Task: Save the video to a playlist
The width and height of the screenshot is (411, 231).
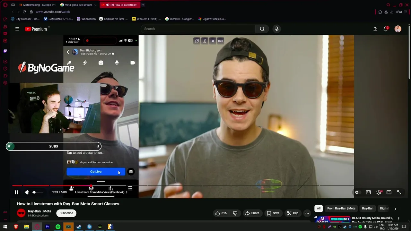Action: coord(273,213)
